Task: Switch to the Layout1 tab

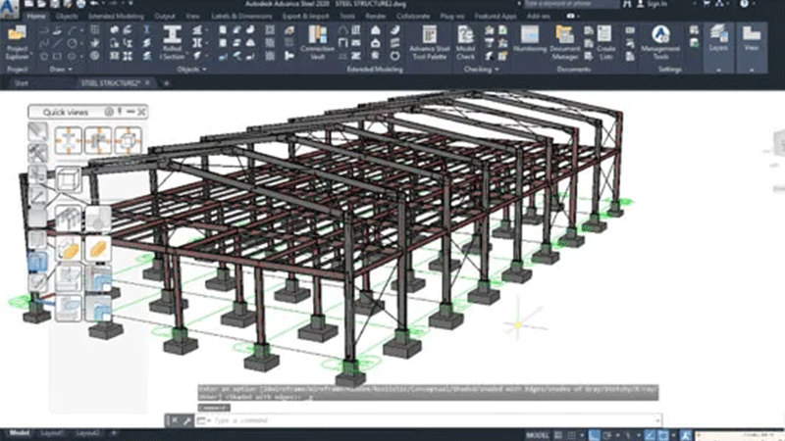Action: click(x=52, y=433)
